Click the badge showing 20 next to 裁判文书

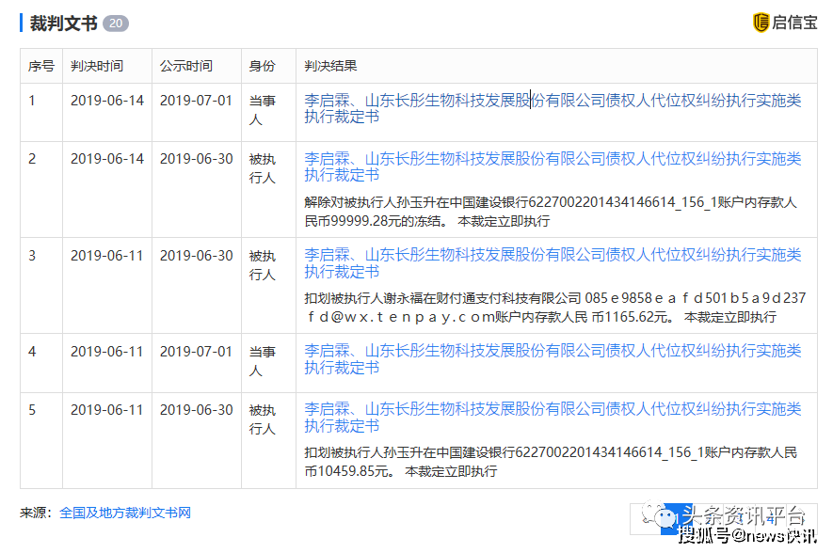pyautogui.click(x=115, y=24)
